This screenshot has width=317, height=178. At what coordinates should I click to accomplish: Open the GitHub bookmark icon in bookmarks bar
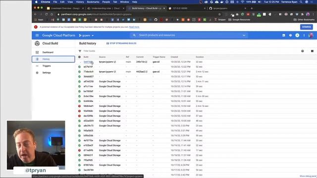point(156,20)
